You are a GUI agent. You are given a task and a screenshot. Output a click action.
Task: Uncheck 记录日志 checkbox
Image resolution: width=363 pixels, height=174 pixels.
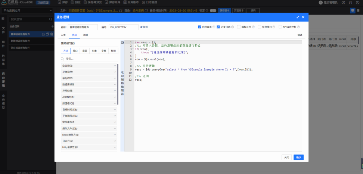pyautogui.click(x=218, y=27)
